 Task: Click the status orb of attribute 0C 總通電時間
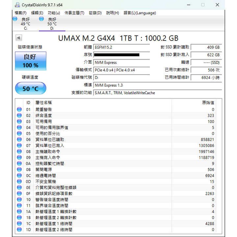(19, 175)
